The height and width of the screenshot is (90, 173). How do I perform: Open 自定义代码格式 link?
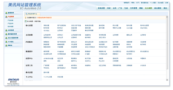(90, 47)
